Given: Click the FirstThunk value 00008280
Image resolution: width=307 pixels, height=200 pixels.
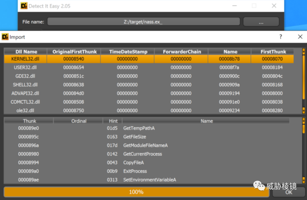Looking at the screenshot, I should 272,110.
